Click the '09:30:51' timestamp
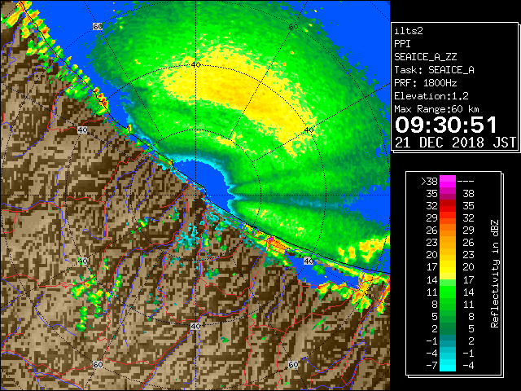 click(x=446, y=125)
